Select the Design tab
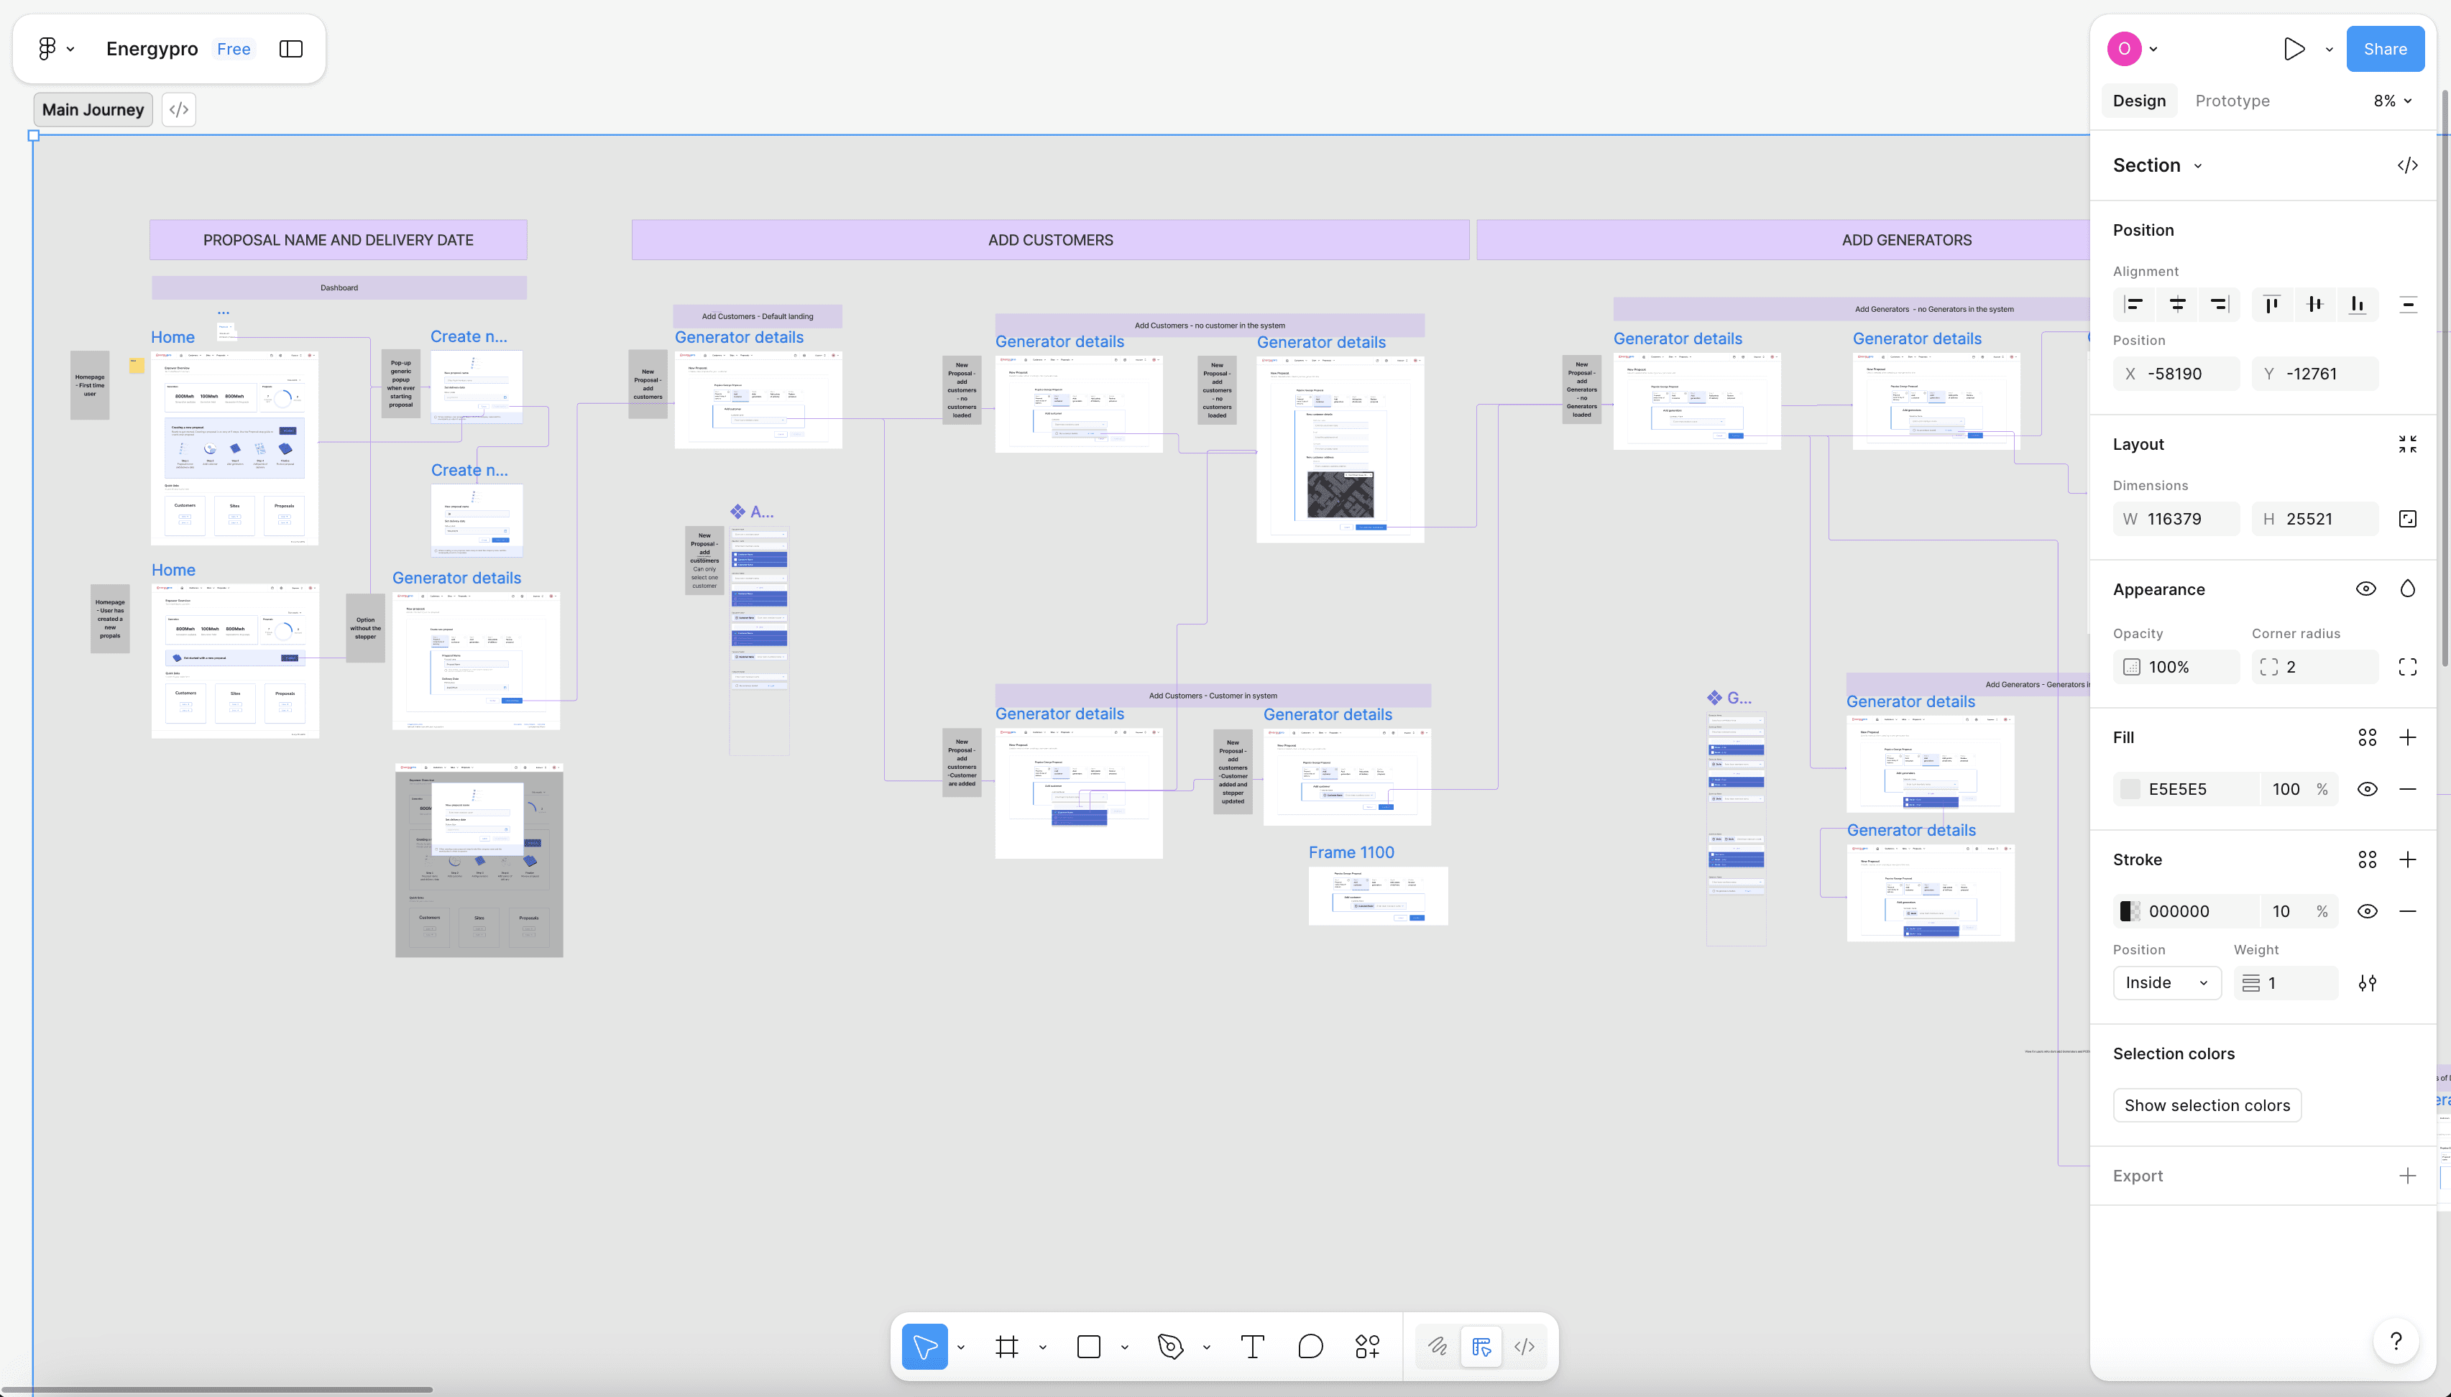The height and width of the screenshot is (1397, 2451). (2139, 101)
